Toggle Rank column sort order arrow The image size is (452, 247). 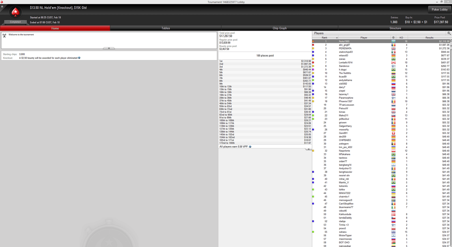(336, 38)
